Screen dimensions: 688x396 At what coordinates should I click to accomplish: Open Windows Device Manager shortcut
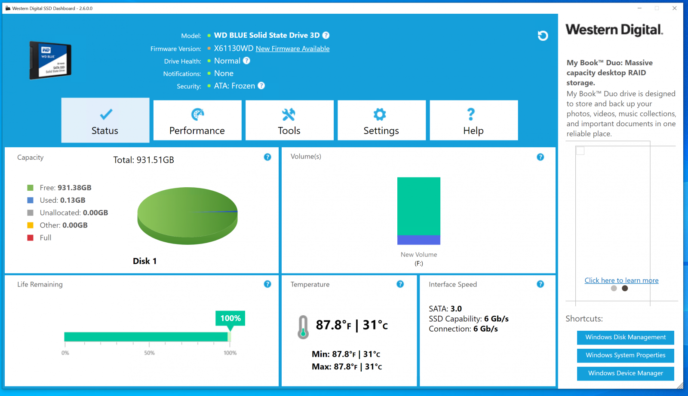tap(625, 373)
